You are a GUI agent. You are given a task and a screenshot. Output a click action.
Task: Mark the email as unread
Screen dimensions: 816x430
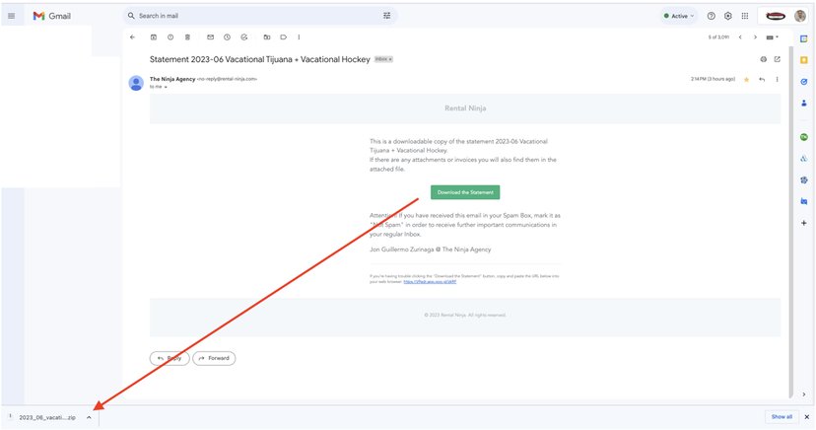(210, 37)
